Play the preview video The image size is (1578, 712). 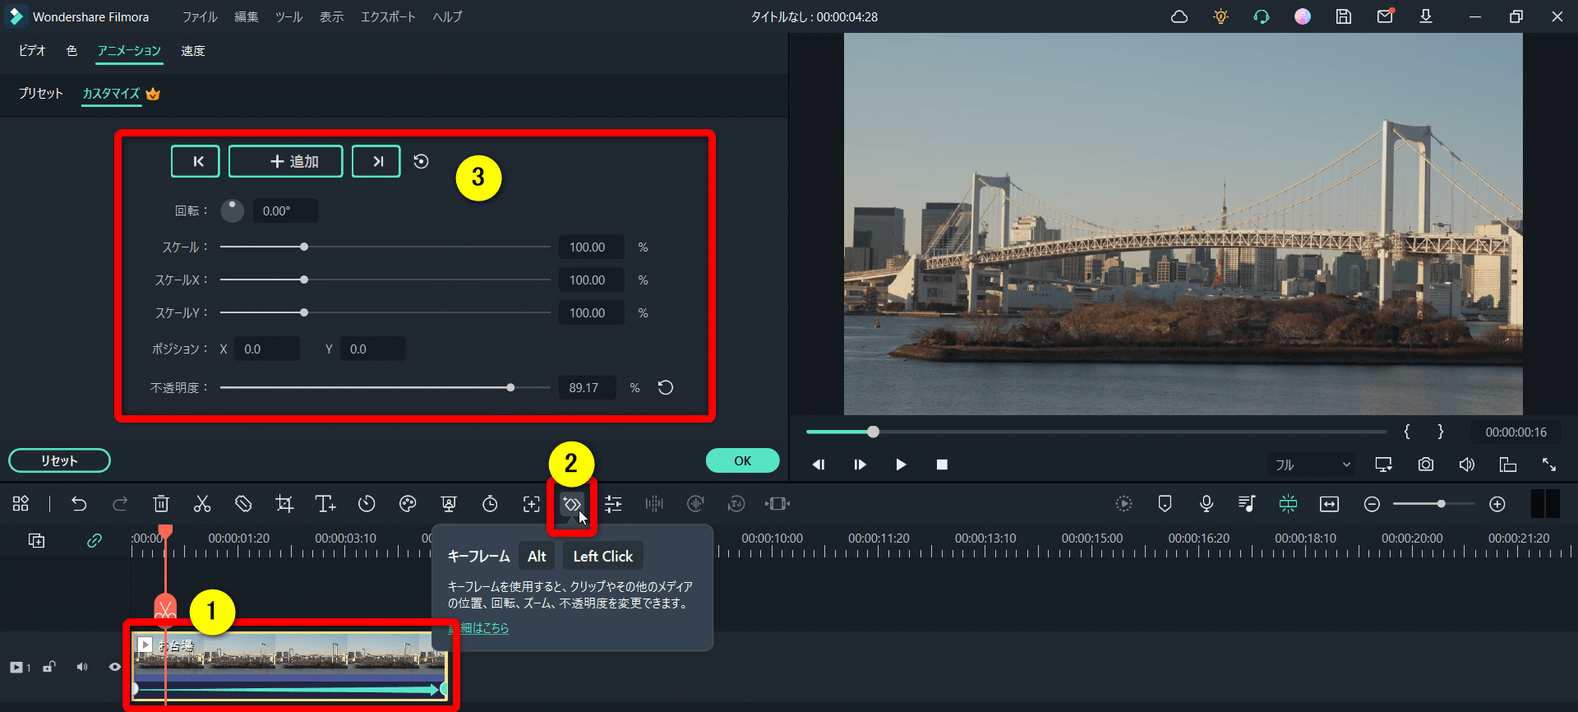click(x=901, y=465)
